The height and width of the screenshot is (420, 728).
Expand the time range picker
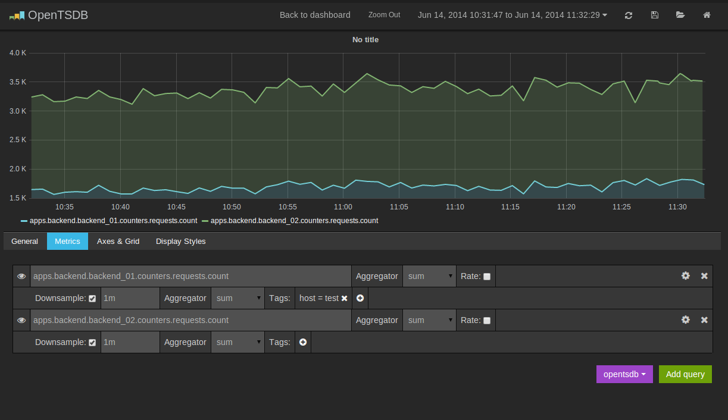pos(513,15)
